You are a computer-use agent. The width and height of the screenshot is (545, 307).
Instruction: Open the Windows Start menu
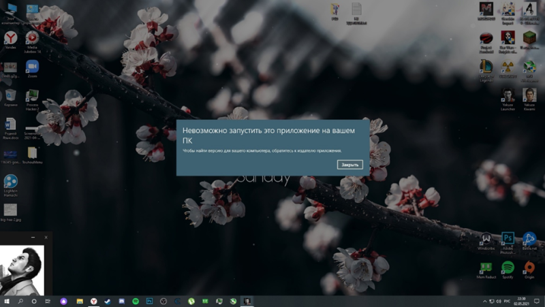(7, 301)
